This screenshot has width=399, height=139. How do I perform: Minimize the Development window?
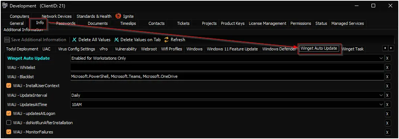click(356, 6)
